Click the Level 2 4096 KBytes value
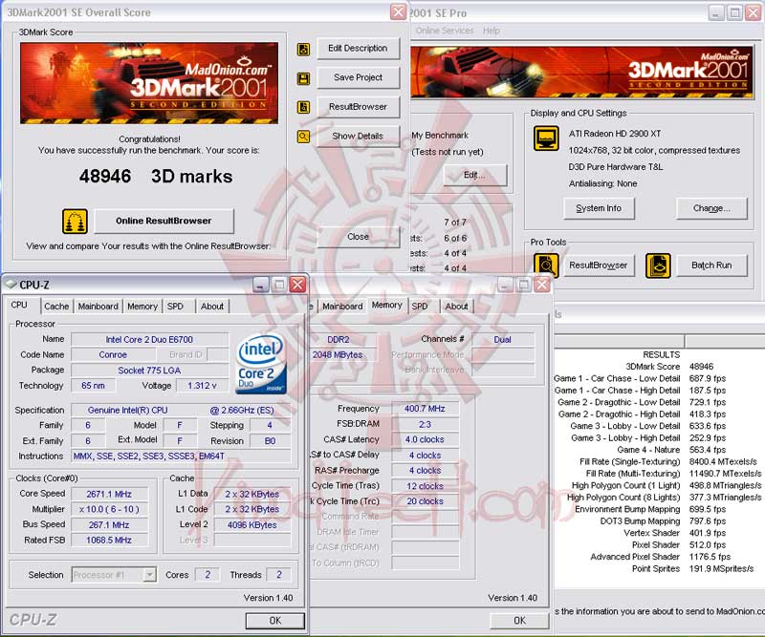The width and height of the screenshot is (765, 637). (252, 525)
